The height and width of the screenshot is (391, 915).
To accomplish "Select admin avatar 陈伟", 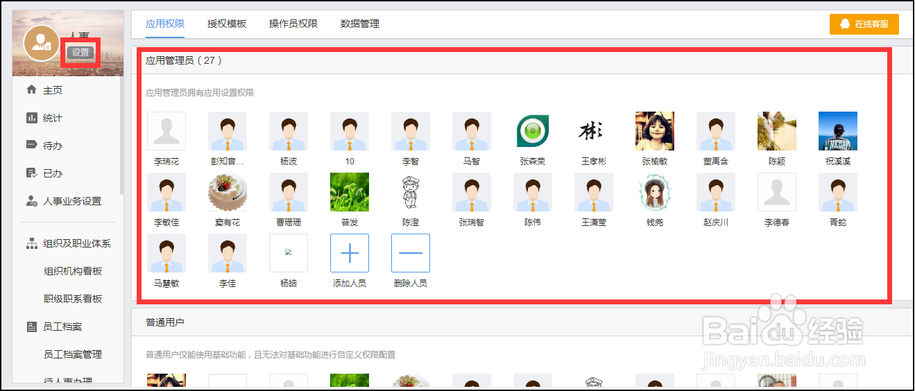I will pos(533,192).
